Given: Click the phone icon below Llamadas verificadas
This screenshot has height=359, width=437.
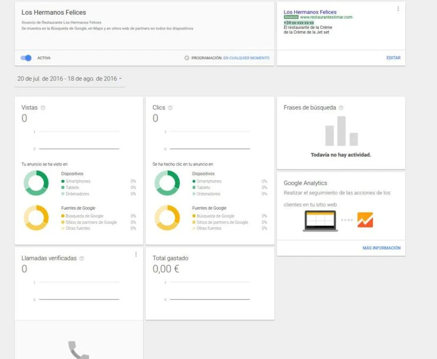Looking at the screenshot, I should (79, 350).
